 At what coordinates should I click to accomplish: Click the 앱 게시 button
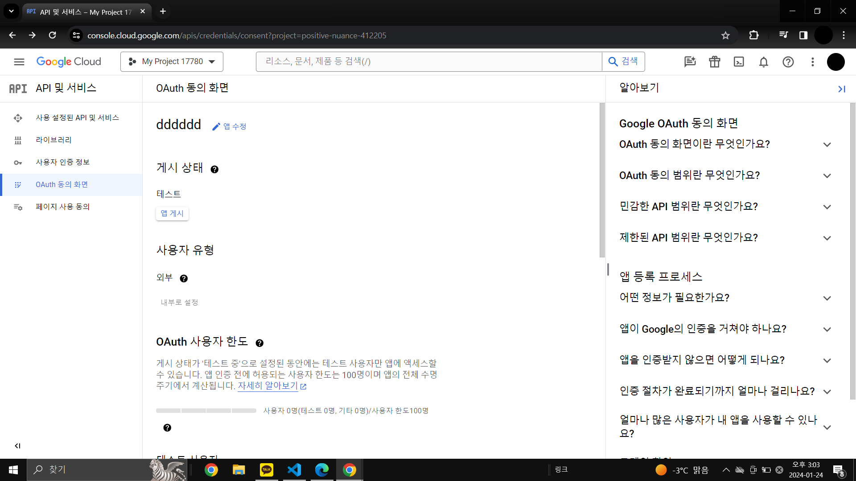click(172, 214)
